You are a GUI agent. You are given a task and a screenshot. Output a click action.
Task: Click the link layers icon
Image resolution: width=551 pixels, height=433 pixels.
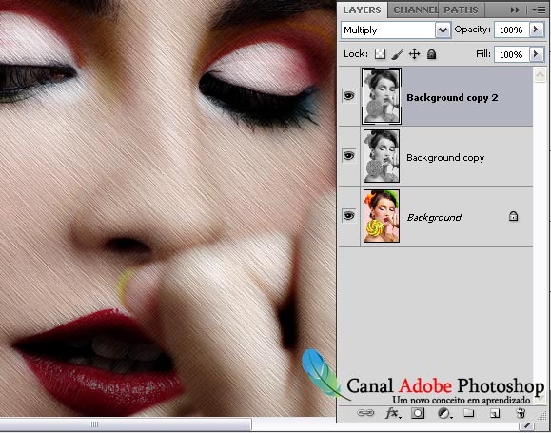coord(365,413)
